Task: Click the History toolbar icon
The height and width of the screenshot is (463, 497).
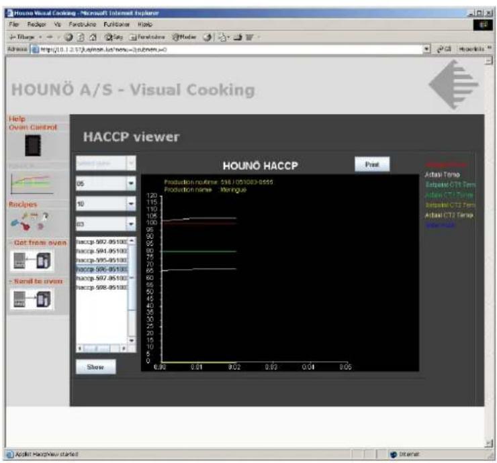Action: 208,38
